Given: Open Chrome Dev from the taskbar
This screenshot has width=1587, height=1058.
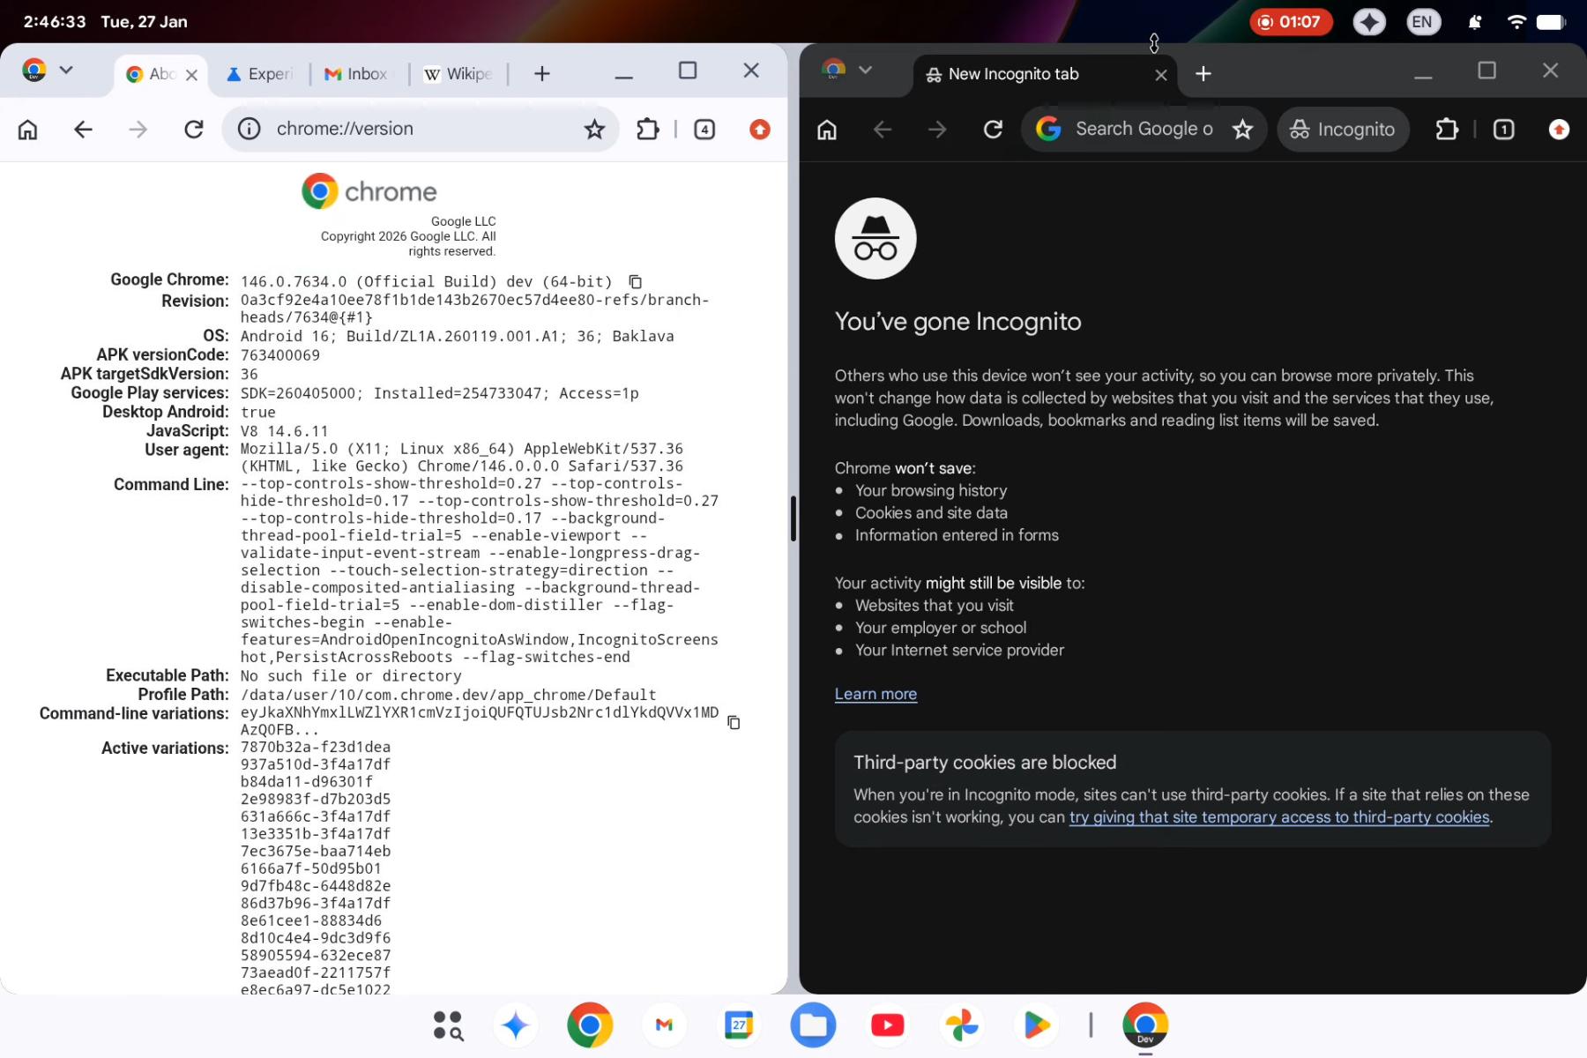Looking at the screenshot, I should [x=1145, y=1025].
